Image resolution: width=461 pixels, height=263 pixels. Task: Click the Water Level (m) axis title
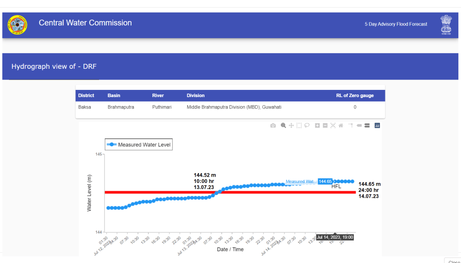[90, 193]
